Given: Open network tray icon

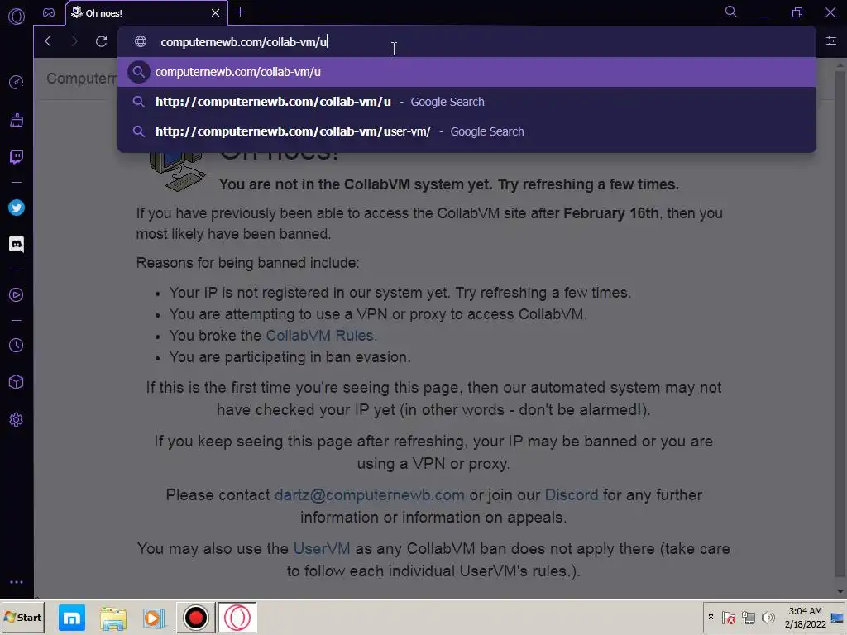Looking at the screenshot, I should 748,617.
